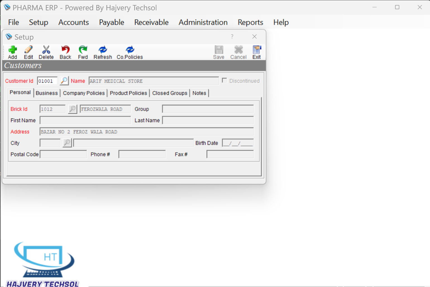Open the File menu

click(x=13, y=22)
